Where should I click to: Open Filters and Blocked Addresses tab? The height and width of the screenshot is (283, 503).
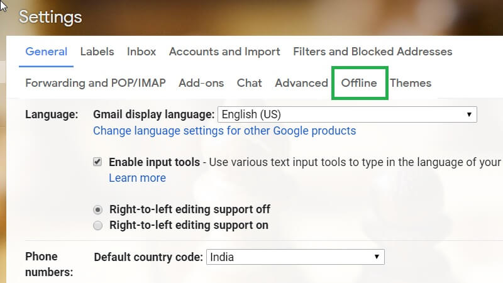[372, 52]
